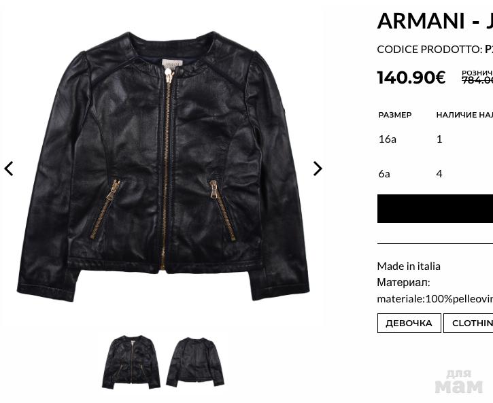Click the CODICE PRODOTTO code text

click(435, 50)
